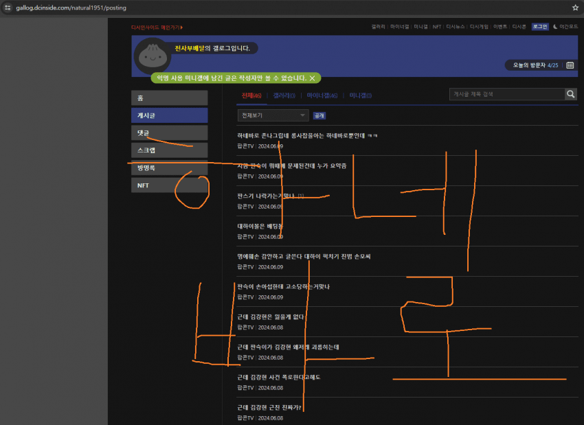
Task: Click the search magnifier icon
Action: point(571,95)
